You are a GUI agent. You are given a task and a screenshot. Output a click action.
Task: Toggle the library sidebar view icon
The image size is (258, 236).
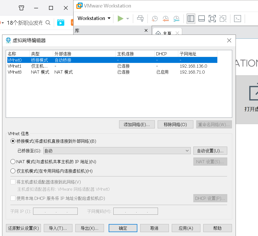(x=191, y=18)
